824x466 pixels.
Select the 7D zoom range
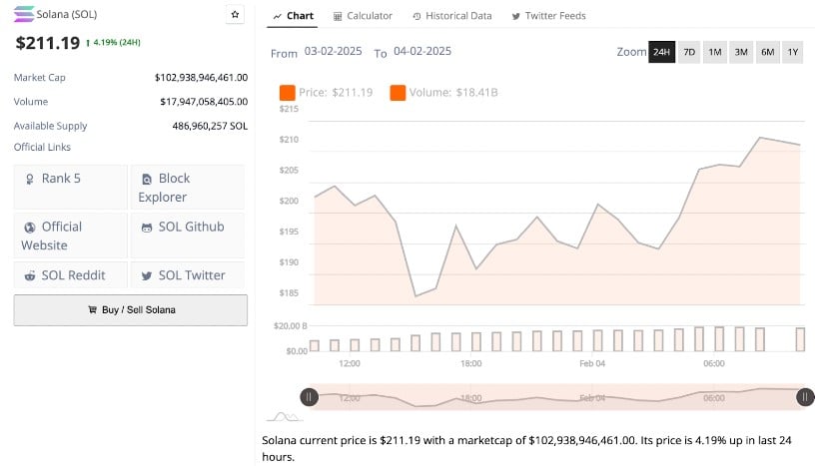coord(689,52)
